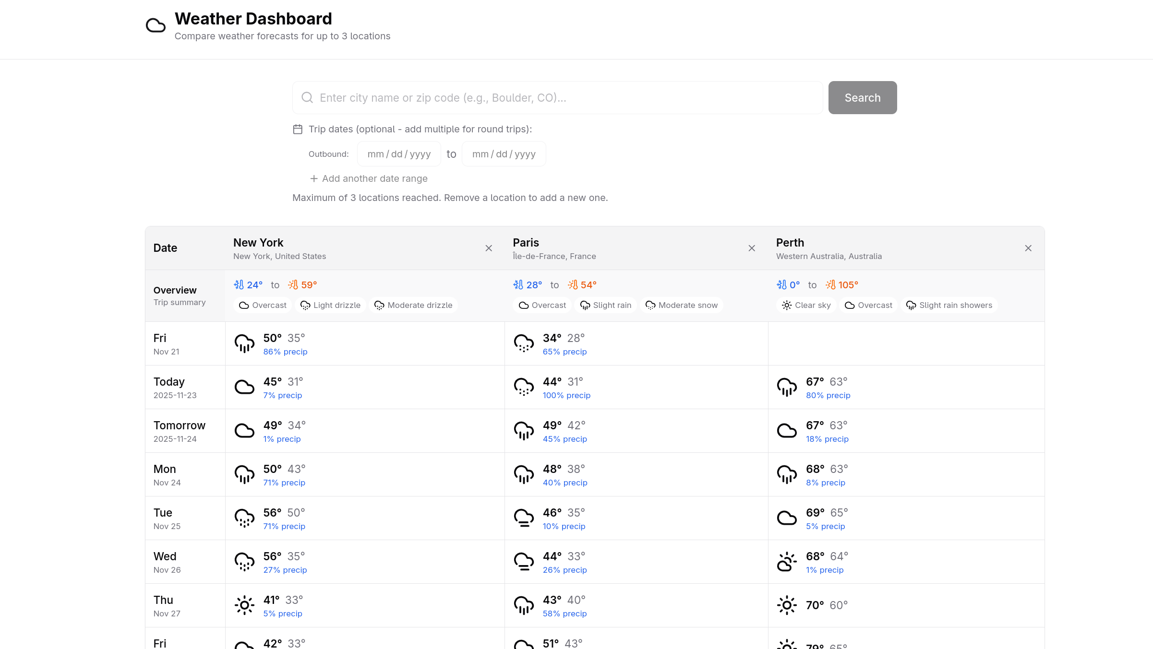Select the Clear sky tag for Perth
1153x649 pixels.
806,306
